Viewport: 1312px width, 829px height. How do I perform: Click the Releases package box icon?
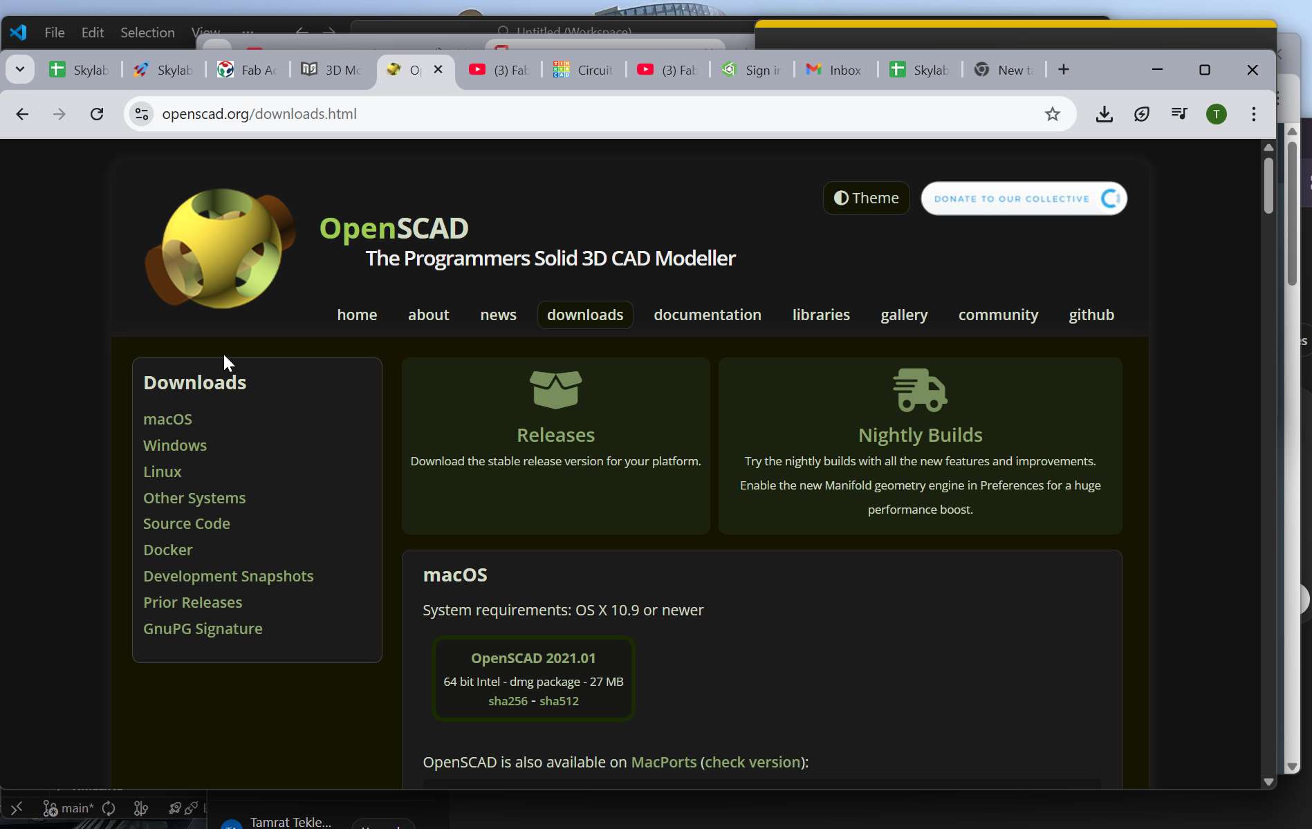(556, 389)
